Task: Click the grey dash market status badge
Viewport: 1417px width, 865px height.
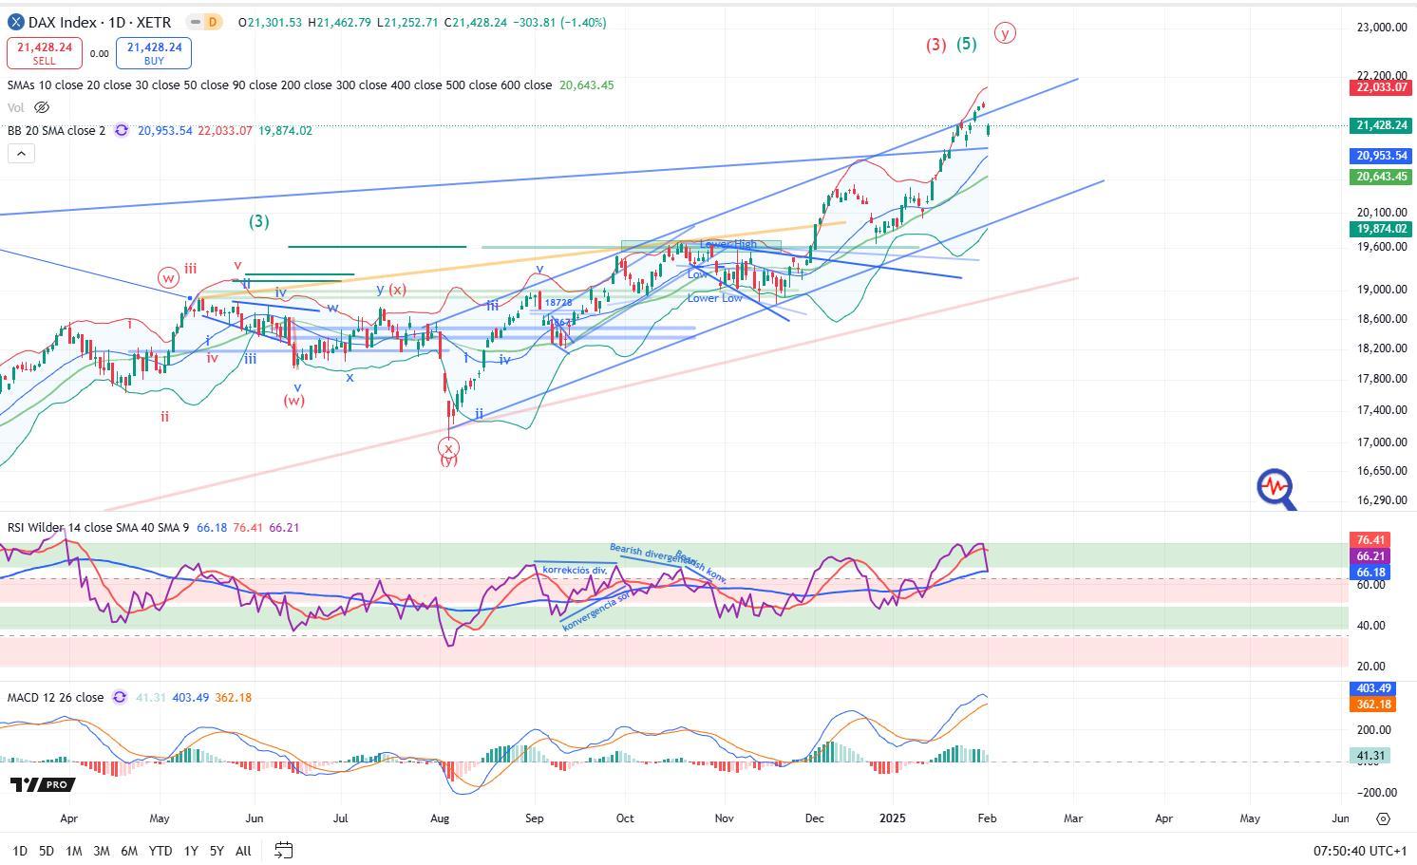Action: [x=194, y=22]
